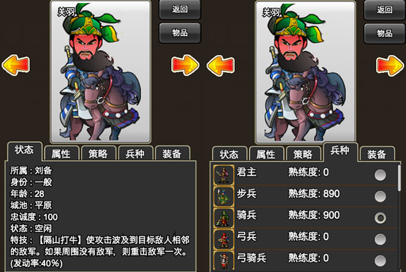406x272 pixels.
Task: Switch to 策略 tab in left panel
Action: (98, 153)
